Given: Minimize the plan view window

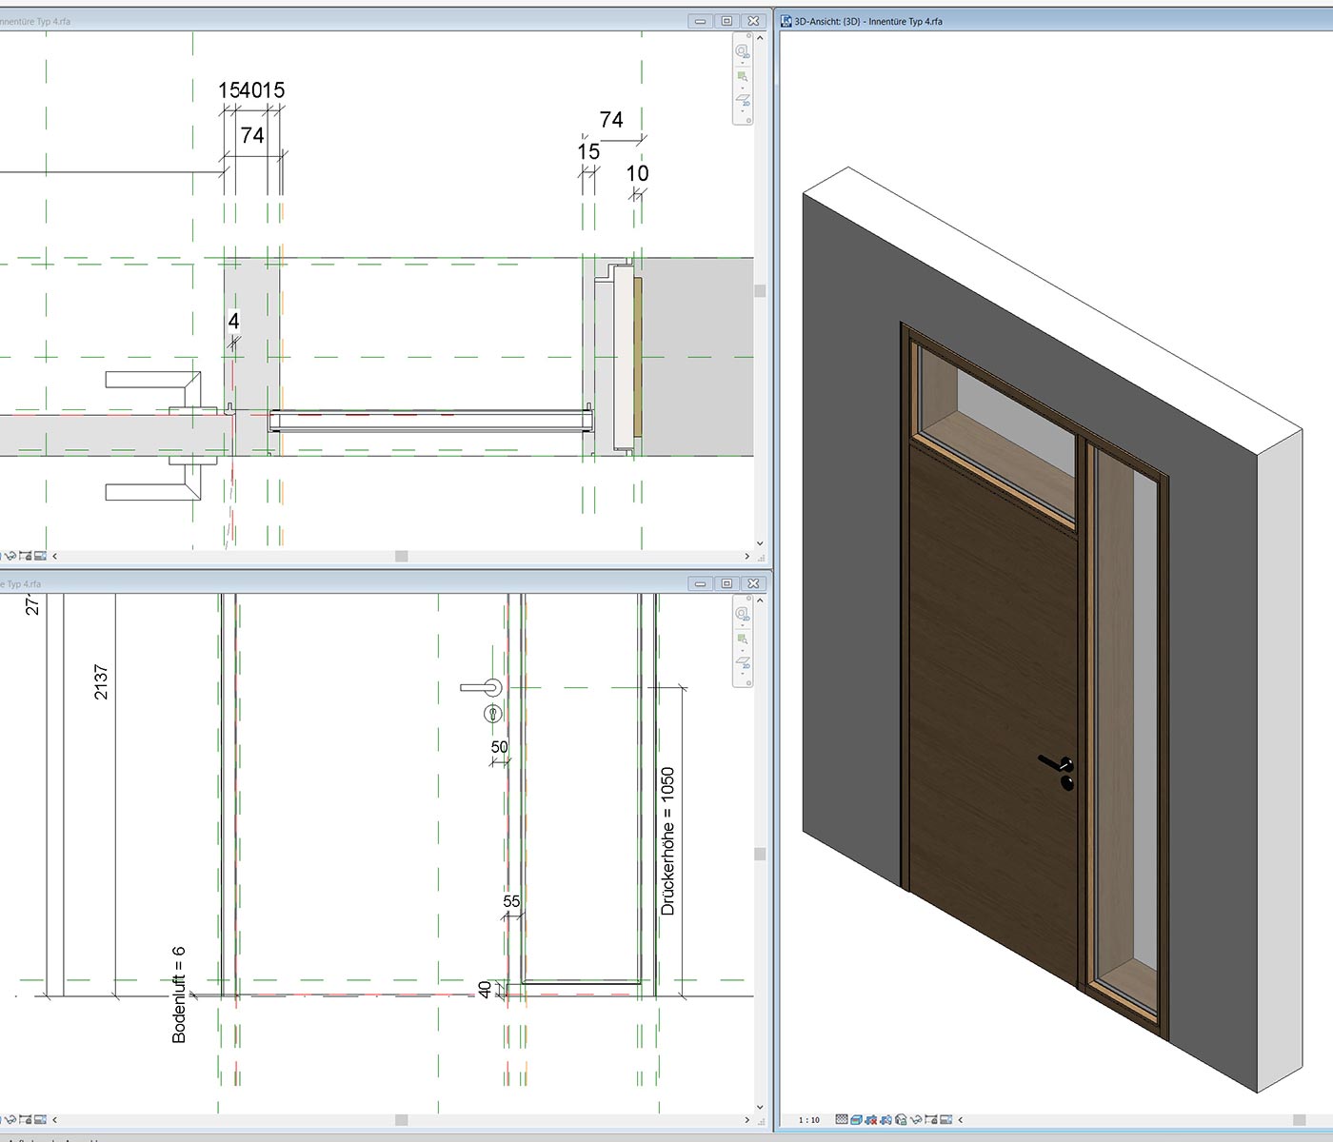Looking at the screenshot, I should pos(701,21).
